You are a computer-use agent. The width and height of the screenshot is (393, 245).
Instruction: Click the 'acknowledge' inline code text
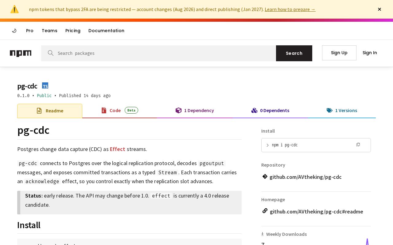(x=42, y=182)
